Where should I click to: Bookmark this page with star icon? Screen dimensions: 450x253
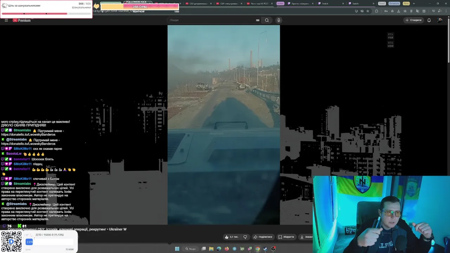click(x=368, y=11)
